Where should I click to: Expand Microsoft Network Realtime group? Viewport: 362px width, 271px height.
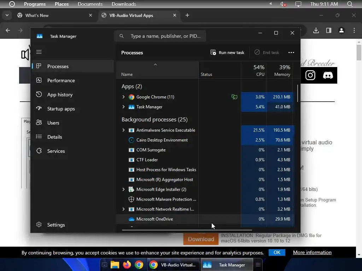[x=123, y=209]
